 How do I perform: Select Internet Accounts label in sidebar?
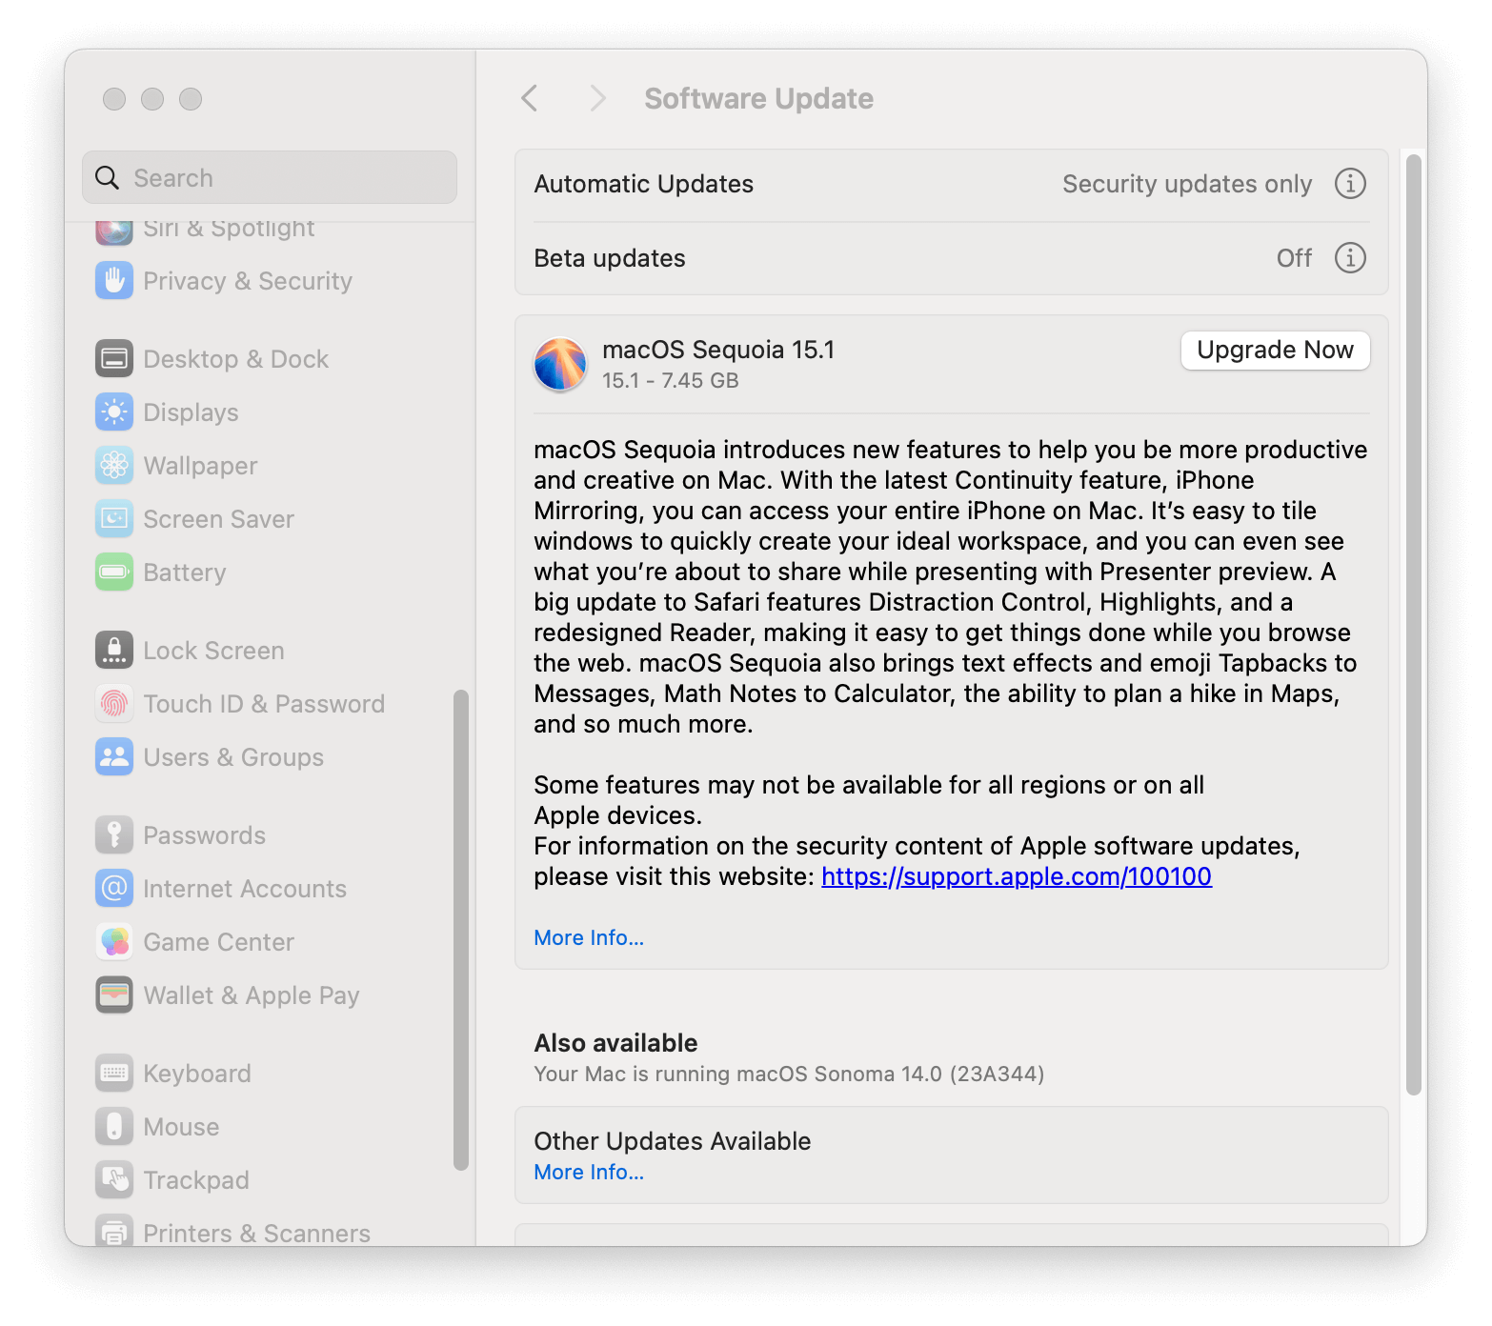click(x=245, y=889)
